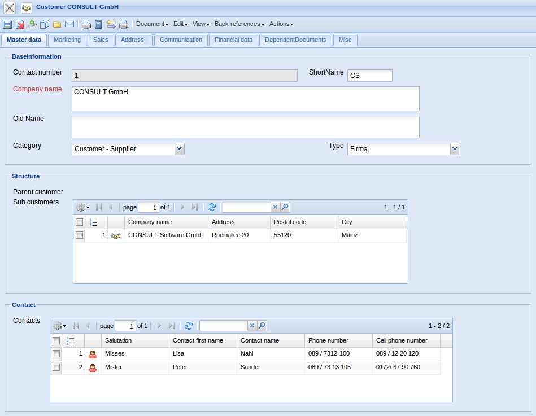Click the save disk icon in toolbar
Image resolution: width=536 pixels, height=416 pixels.
click(x=7, y=24)
